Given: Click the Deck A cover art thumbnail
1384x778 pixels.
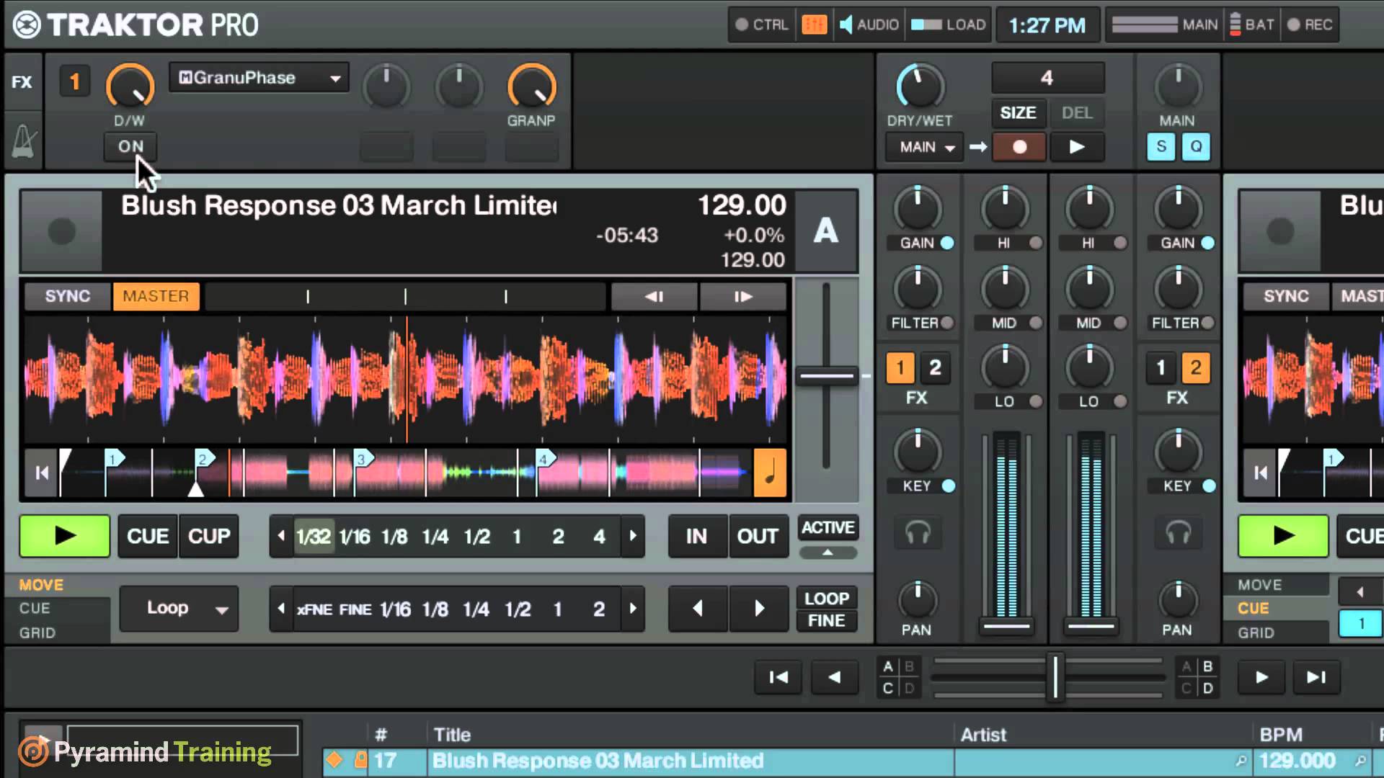Looking at the screenshot, I should (x=61, y=231).
